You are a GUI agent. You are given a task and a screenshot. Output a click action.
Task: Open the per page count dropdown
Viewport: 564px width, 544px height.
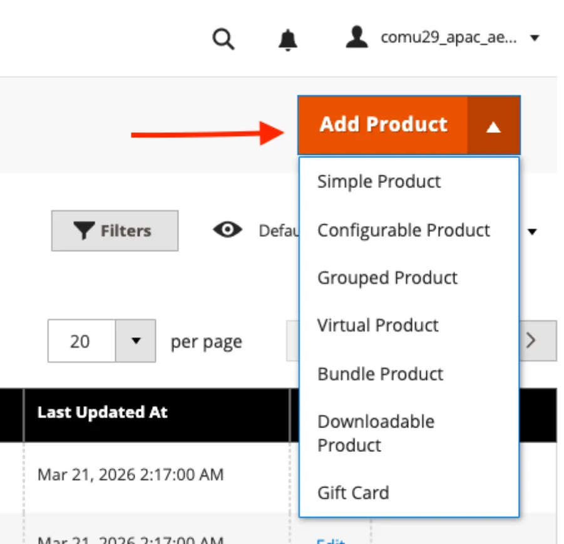coord(136,340)
